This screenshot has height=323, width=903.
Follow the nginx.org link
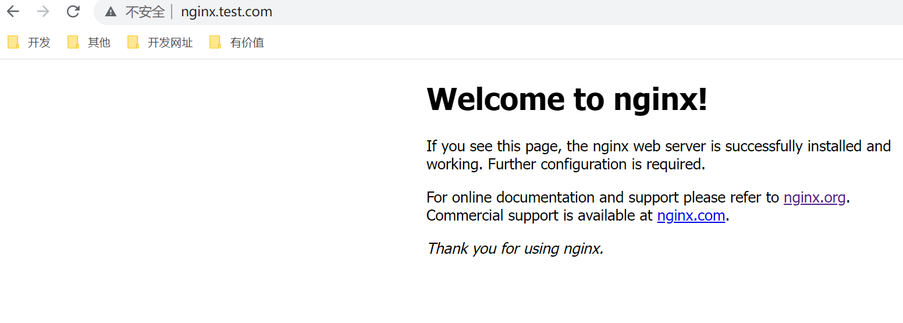(x=814, y=197)
